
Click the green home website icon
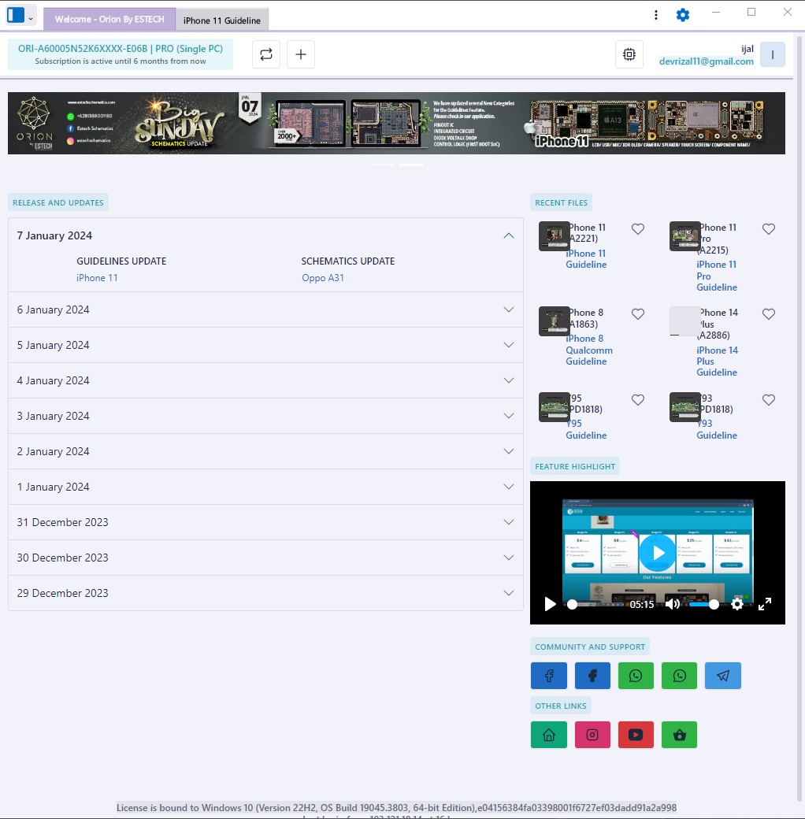pyautogui.click(x=549, y=735)
